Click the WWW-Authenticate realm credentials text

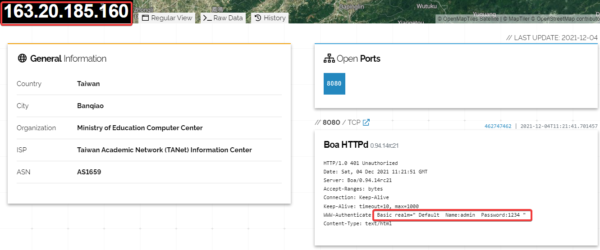coord(452,215)
